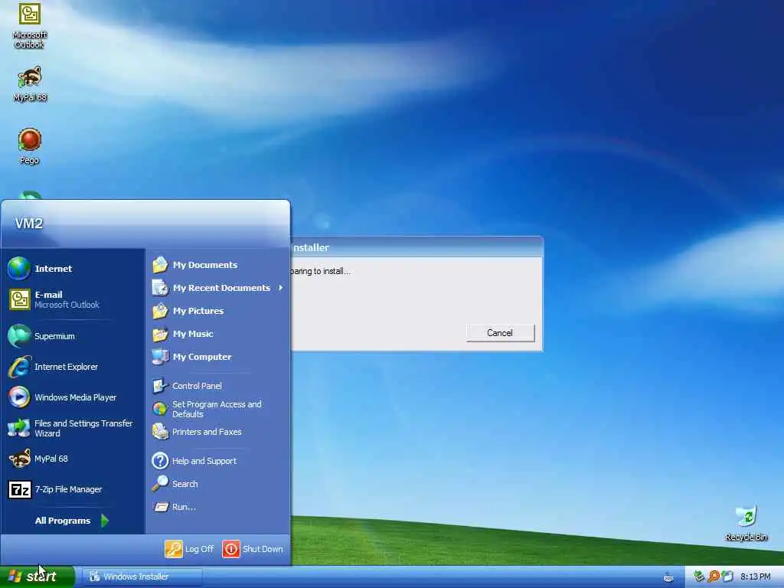Screen dimensions: 784x588
Task: Open the My Documents folder icon
Action: (160, 264)
